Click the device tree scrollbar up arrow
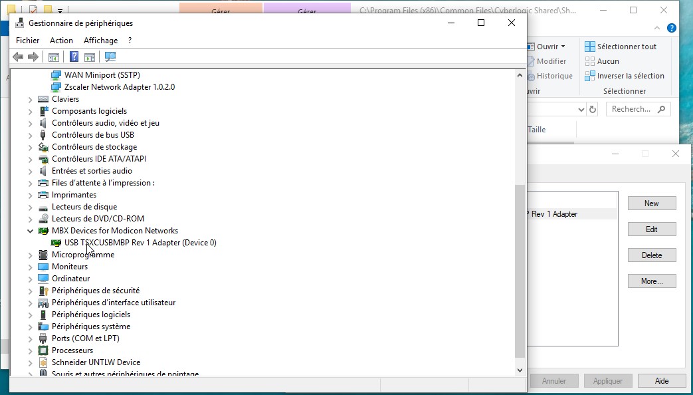Screen dimensions: 693x395 coord(520,76)
